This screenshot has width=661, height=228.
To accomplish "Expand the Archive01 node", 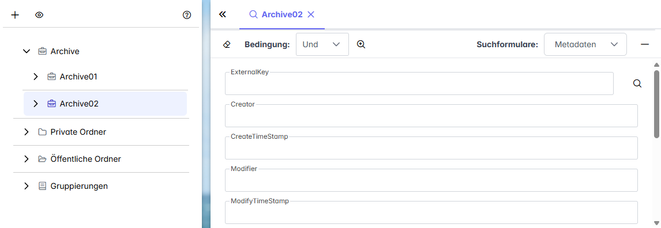I will tap(36, 77).
